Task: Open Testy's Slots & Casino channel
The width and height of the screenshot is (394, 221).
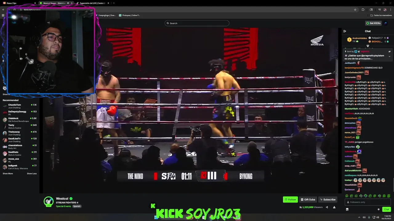Action: click(20, 126)
